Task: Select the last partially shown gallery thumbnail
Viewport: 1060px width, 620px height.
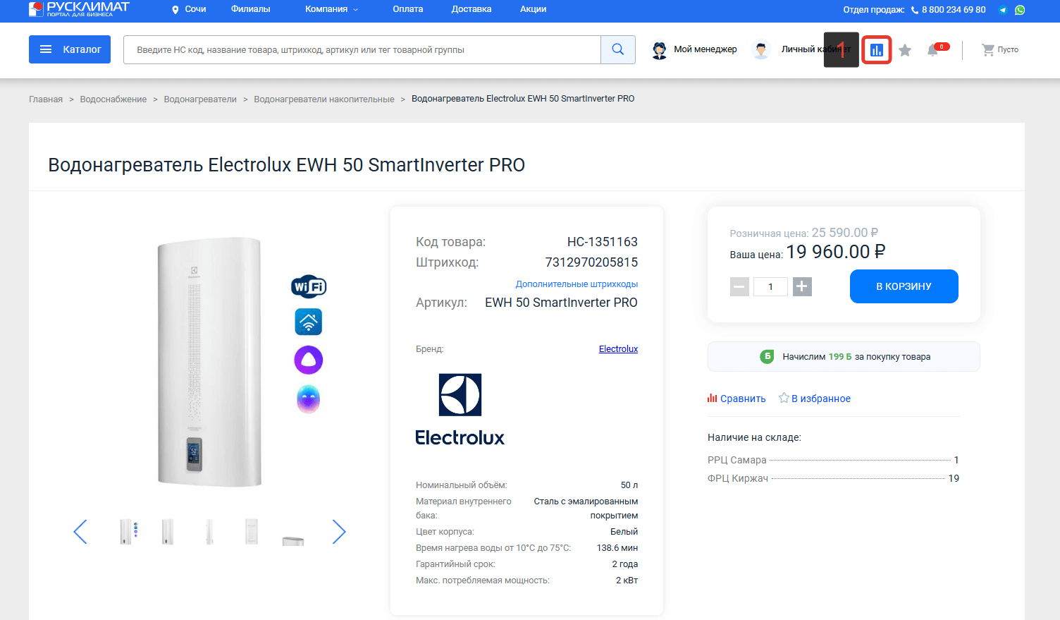Action: (x=293, y=540)
